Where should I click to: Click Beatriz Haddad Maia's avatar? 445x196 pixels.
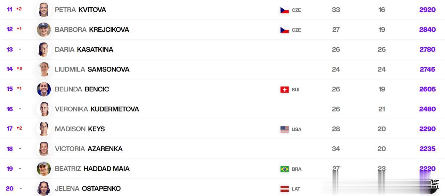click(44, 169)
